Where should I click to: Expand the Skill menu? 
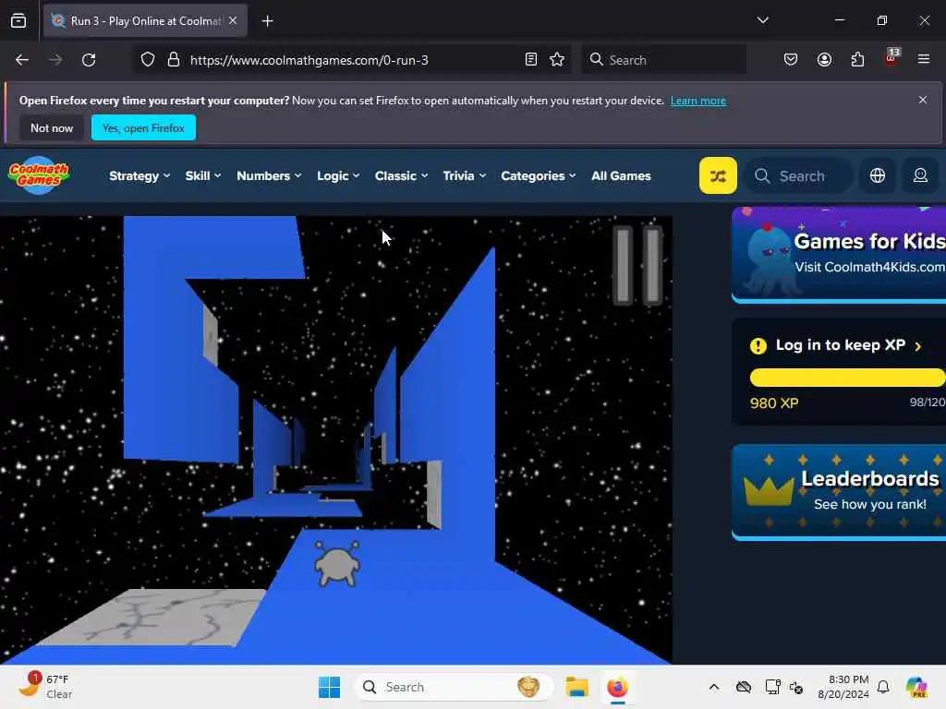tap(202, 175)
